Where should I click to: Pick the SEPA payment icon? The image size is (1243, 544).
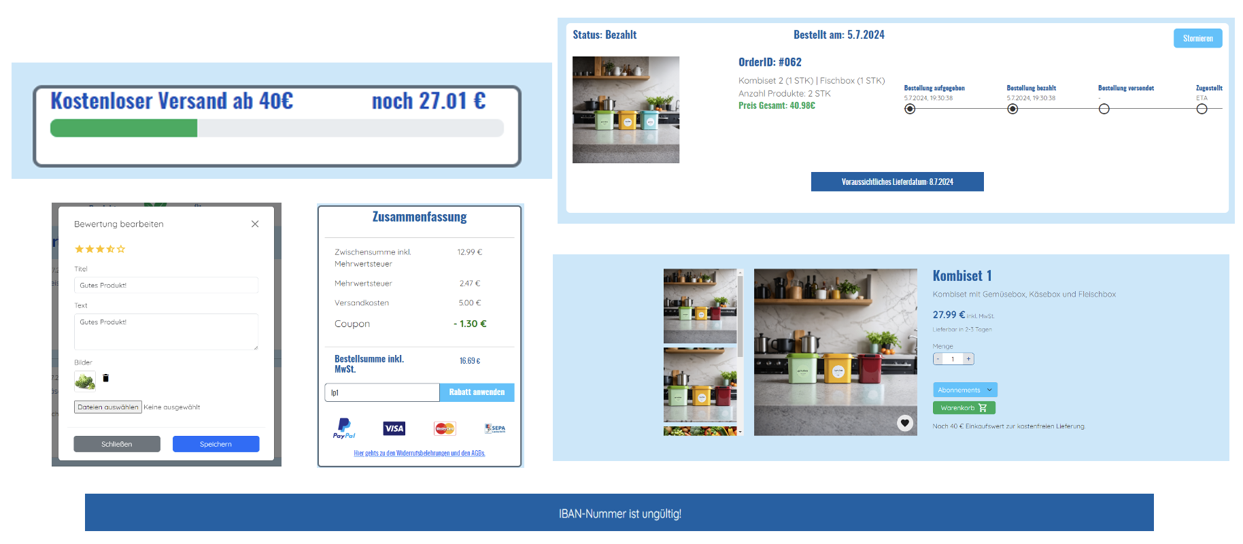pyautogui.click(x=495, y=428)
